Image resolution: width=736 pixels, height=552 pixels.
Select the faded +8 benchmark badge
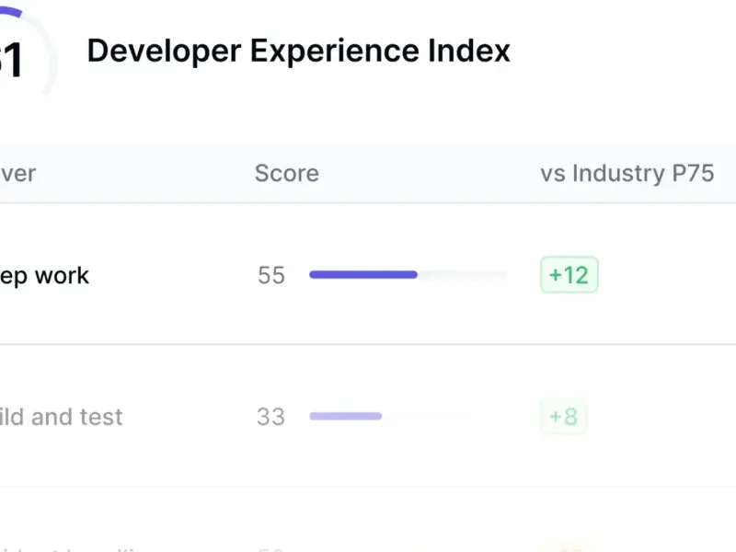(x=563, y=417)
